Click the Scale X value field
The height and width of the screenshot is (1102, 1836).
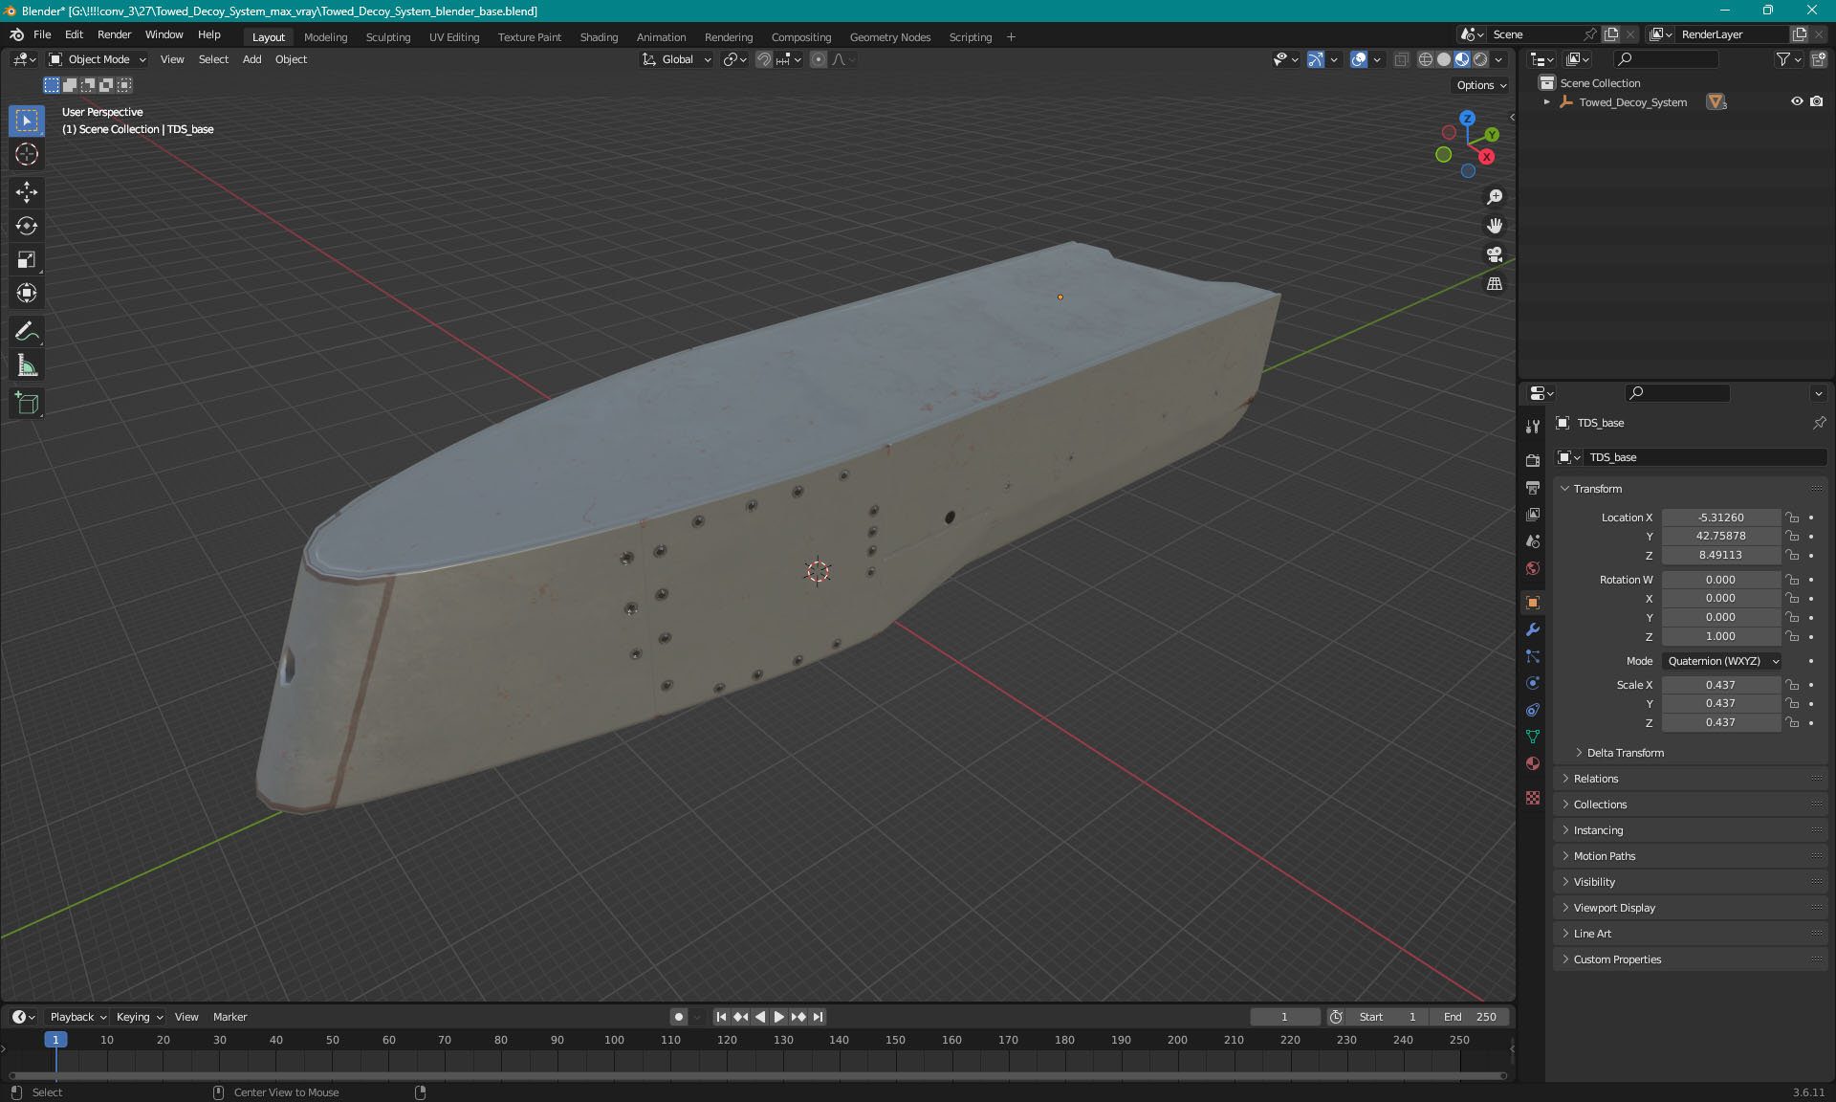pyautogui.click(x=1719, y=685)
